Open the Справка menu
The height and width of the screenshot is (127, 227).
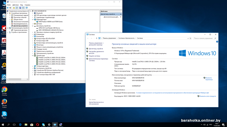27,5
